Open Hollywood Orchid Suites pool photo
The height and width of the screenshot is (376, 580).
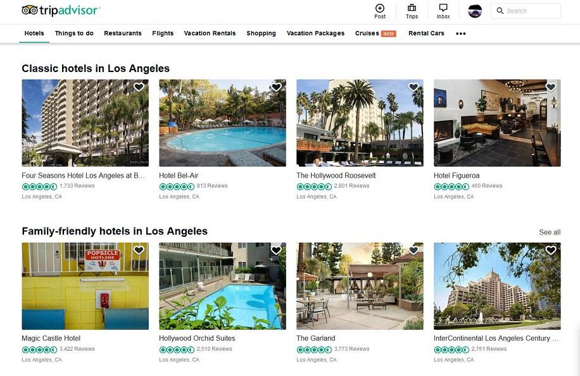pyautogui.click(x=222, y=286)
